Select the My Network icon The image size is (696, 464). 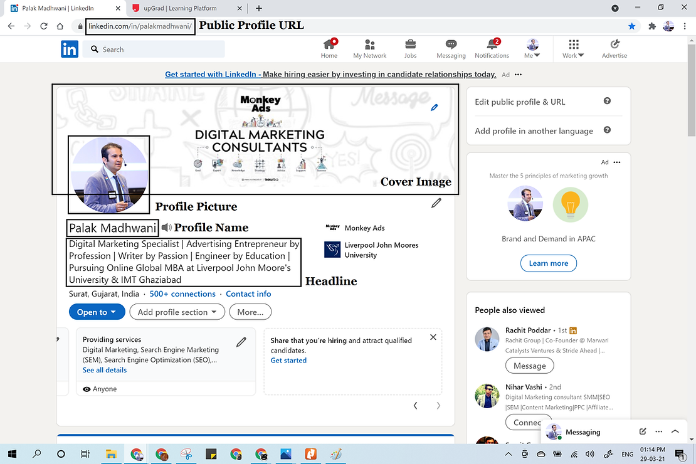point(369,44)
